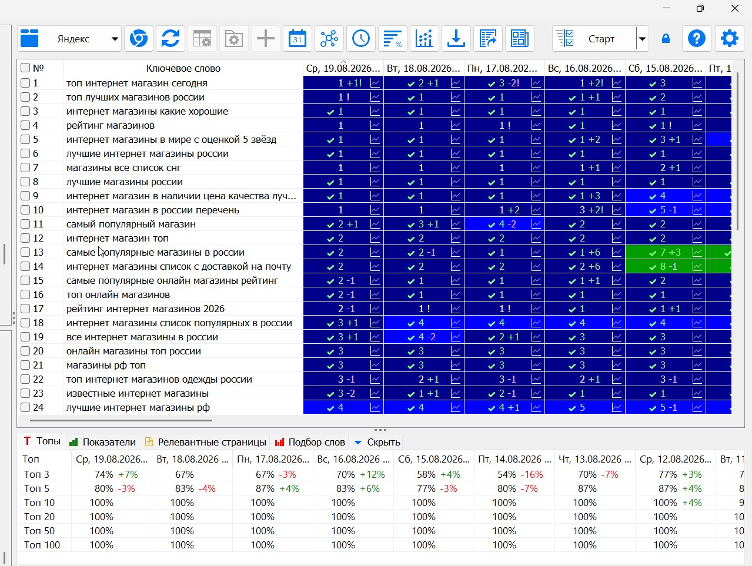
Task: Expand the Старт button dropdown arrow
Action: [642, 39]
